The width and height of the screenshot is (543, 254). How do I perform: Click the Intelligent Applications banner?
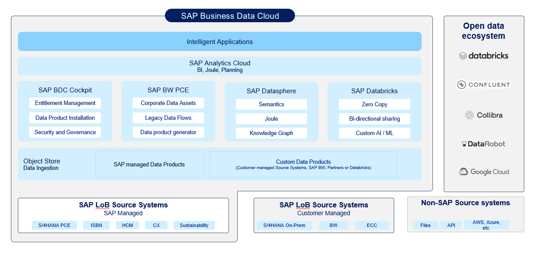(x=219, y=41)
